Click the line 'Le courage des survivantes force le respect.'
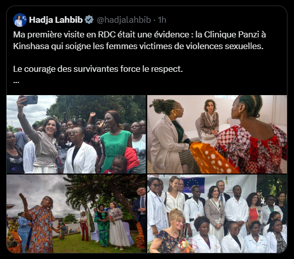 coord(98,69)
